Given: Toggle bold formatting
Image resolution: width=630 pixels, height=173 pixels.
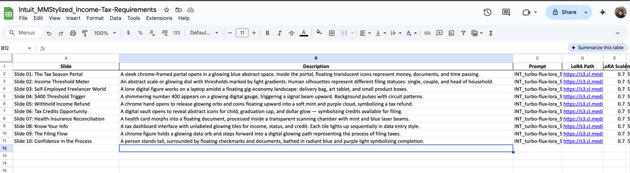Looking at the screenshot, I should 267,33.
